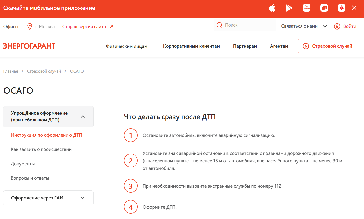Open the Документы sidebar item

click(x=23, y=164)
